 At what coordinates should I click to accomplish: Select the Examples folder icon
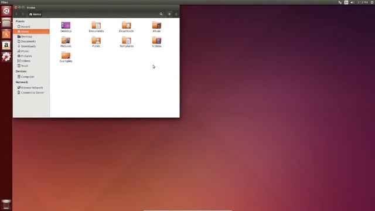pyautogui.click(x=66, y=55)
